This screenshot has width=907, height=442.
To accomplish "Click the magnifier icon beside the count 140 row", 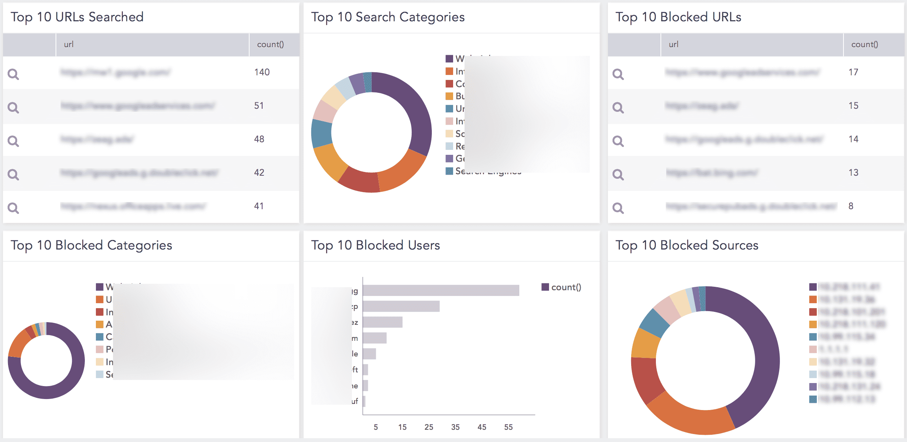I will (13, 73).
